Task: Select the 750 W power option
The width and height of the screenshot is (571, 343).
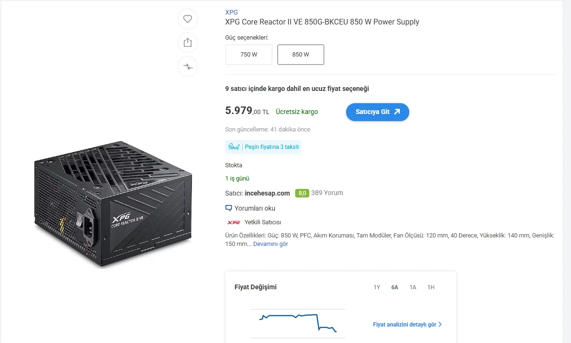Action: [249, 55]
